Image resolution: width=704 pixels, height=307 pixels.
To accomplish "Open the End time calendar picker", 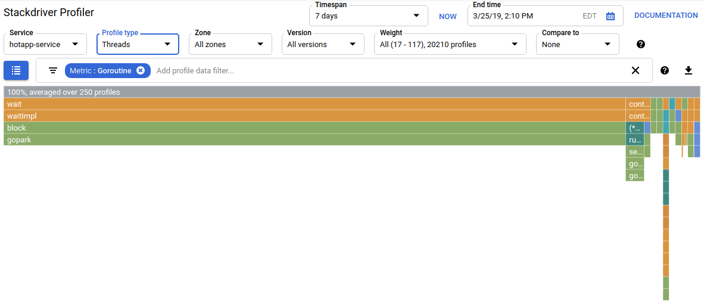I will [x=610, y=16].
